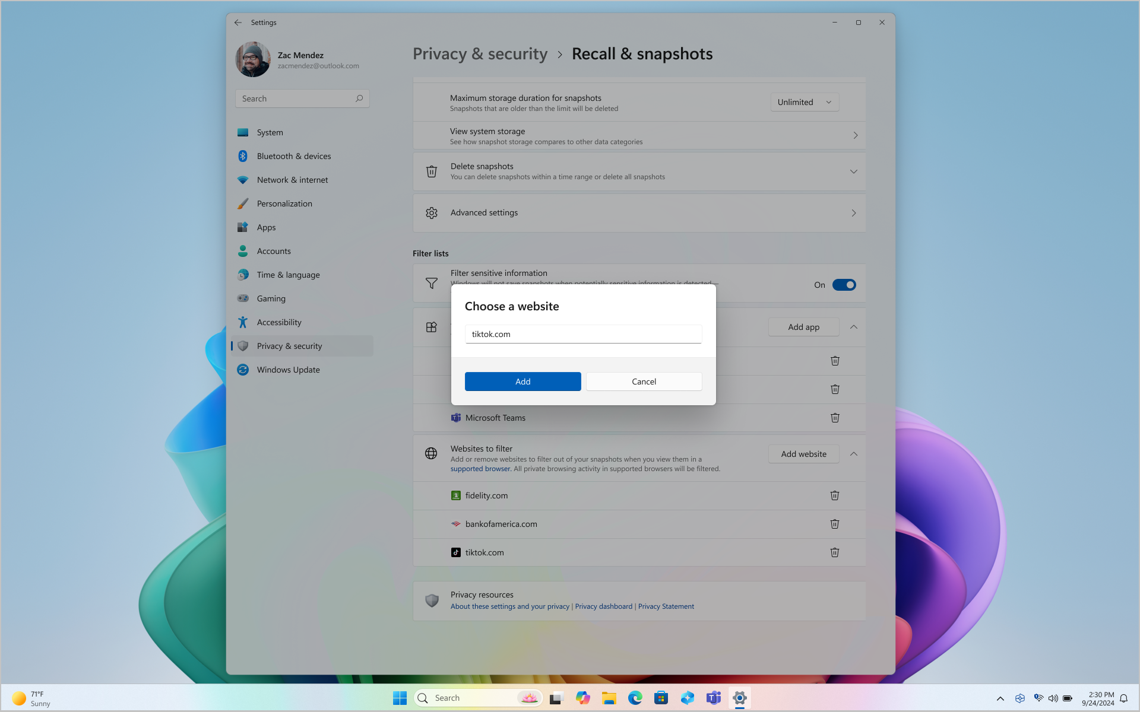This screenshot has width=1140, height=712.
Task: Click the Bluetooth & devices icon
Action: 243,156
